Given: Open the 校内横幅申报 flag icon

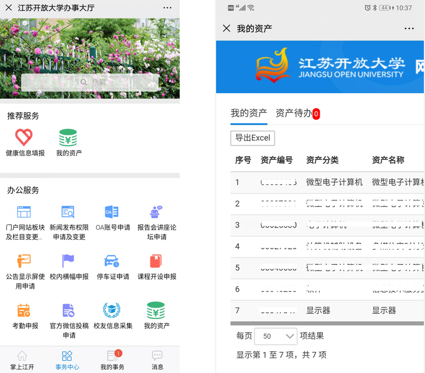Looking at the screenshot, I should click(x=68, y=261).
